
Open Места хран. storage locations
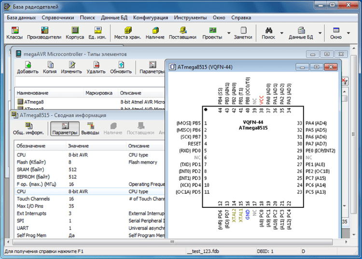(127, 33)
